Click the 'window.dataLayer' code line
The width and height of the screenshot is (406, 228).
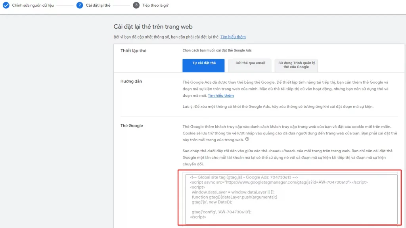coord(233,192)
